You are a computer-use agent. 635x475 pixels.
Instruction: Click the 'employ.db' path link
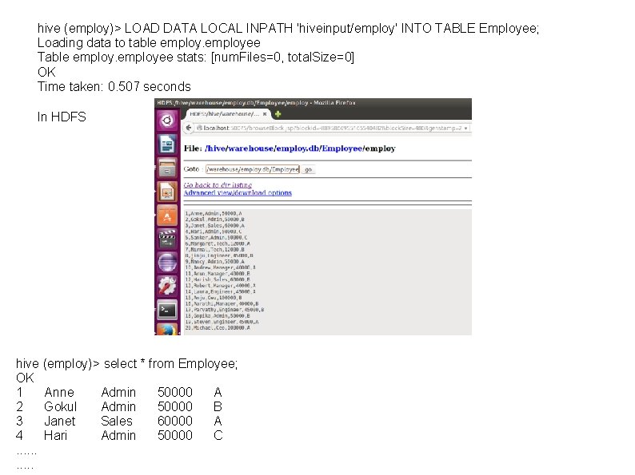[x=298, y=148]
